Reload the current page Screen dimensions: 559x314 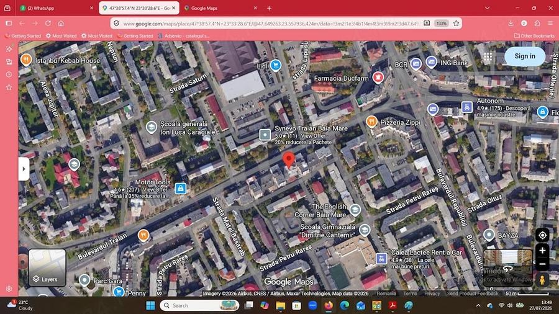click(x=48, y=23)
